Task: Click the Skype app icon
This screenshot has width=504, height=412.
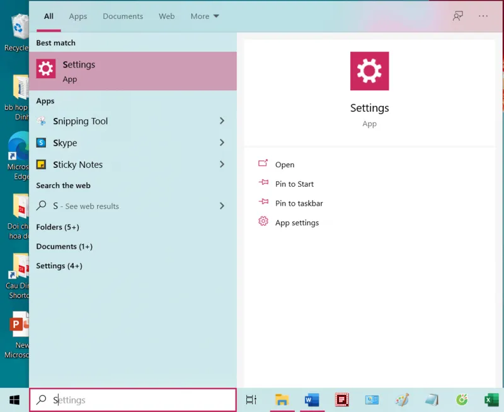Action: [41, 143]
